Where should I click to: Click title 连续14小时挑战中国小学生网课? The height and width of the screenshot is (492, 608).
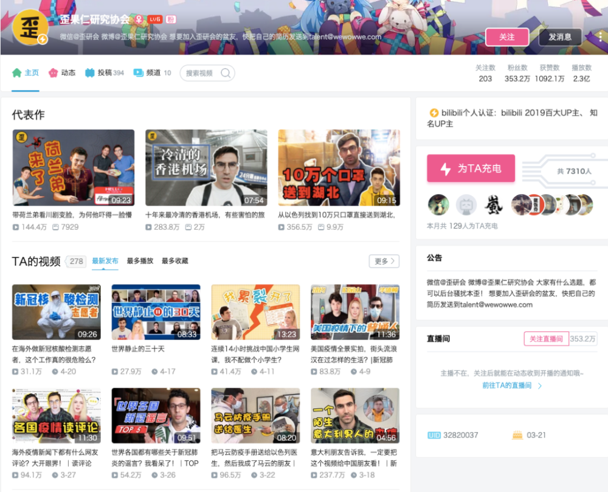[255, 355]
